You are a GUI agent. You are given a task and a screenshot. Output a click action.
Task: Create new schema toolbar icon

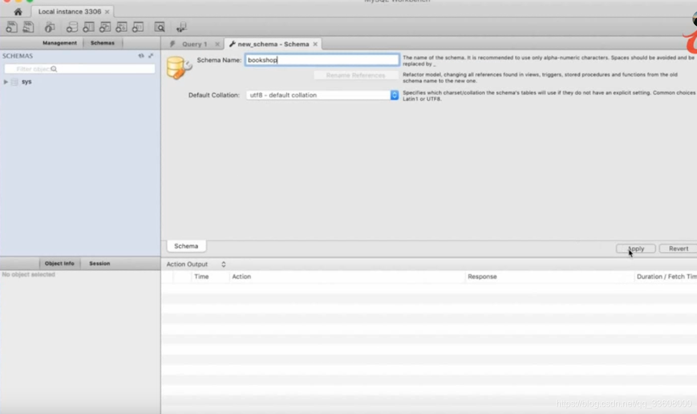(x=72, y=27)
